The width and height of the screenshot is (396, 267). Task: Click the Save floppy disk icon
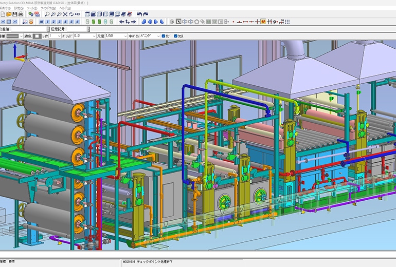(15, 14)
